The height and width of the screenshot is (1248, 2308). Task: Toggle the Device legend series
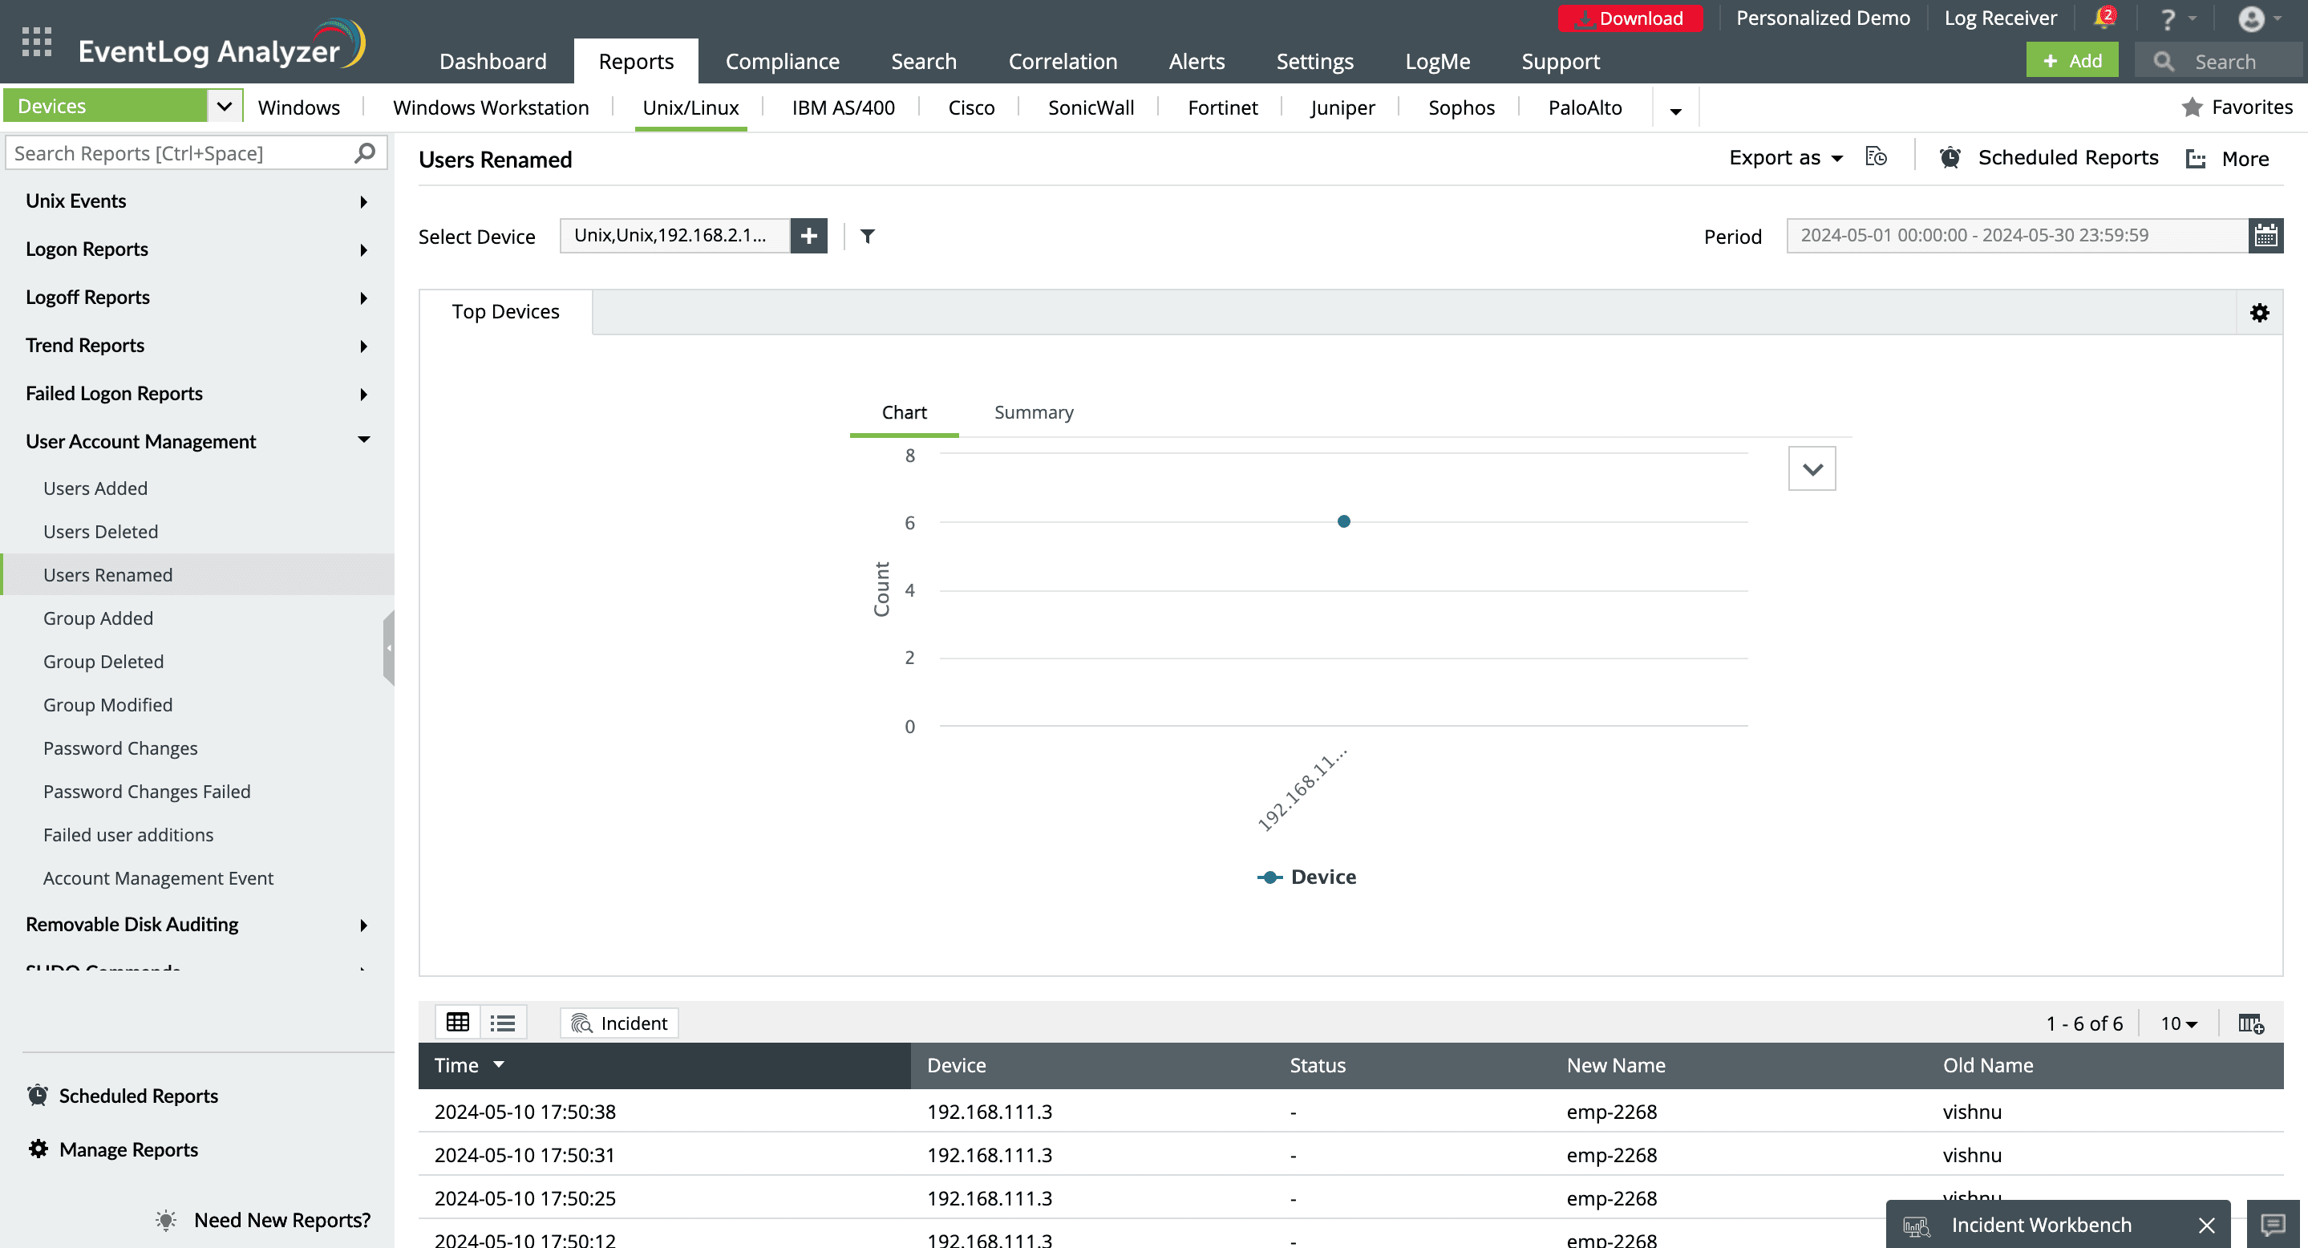coord(1306,877)
